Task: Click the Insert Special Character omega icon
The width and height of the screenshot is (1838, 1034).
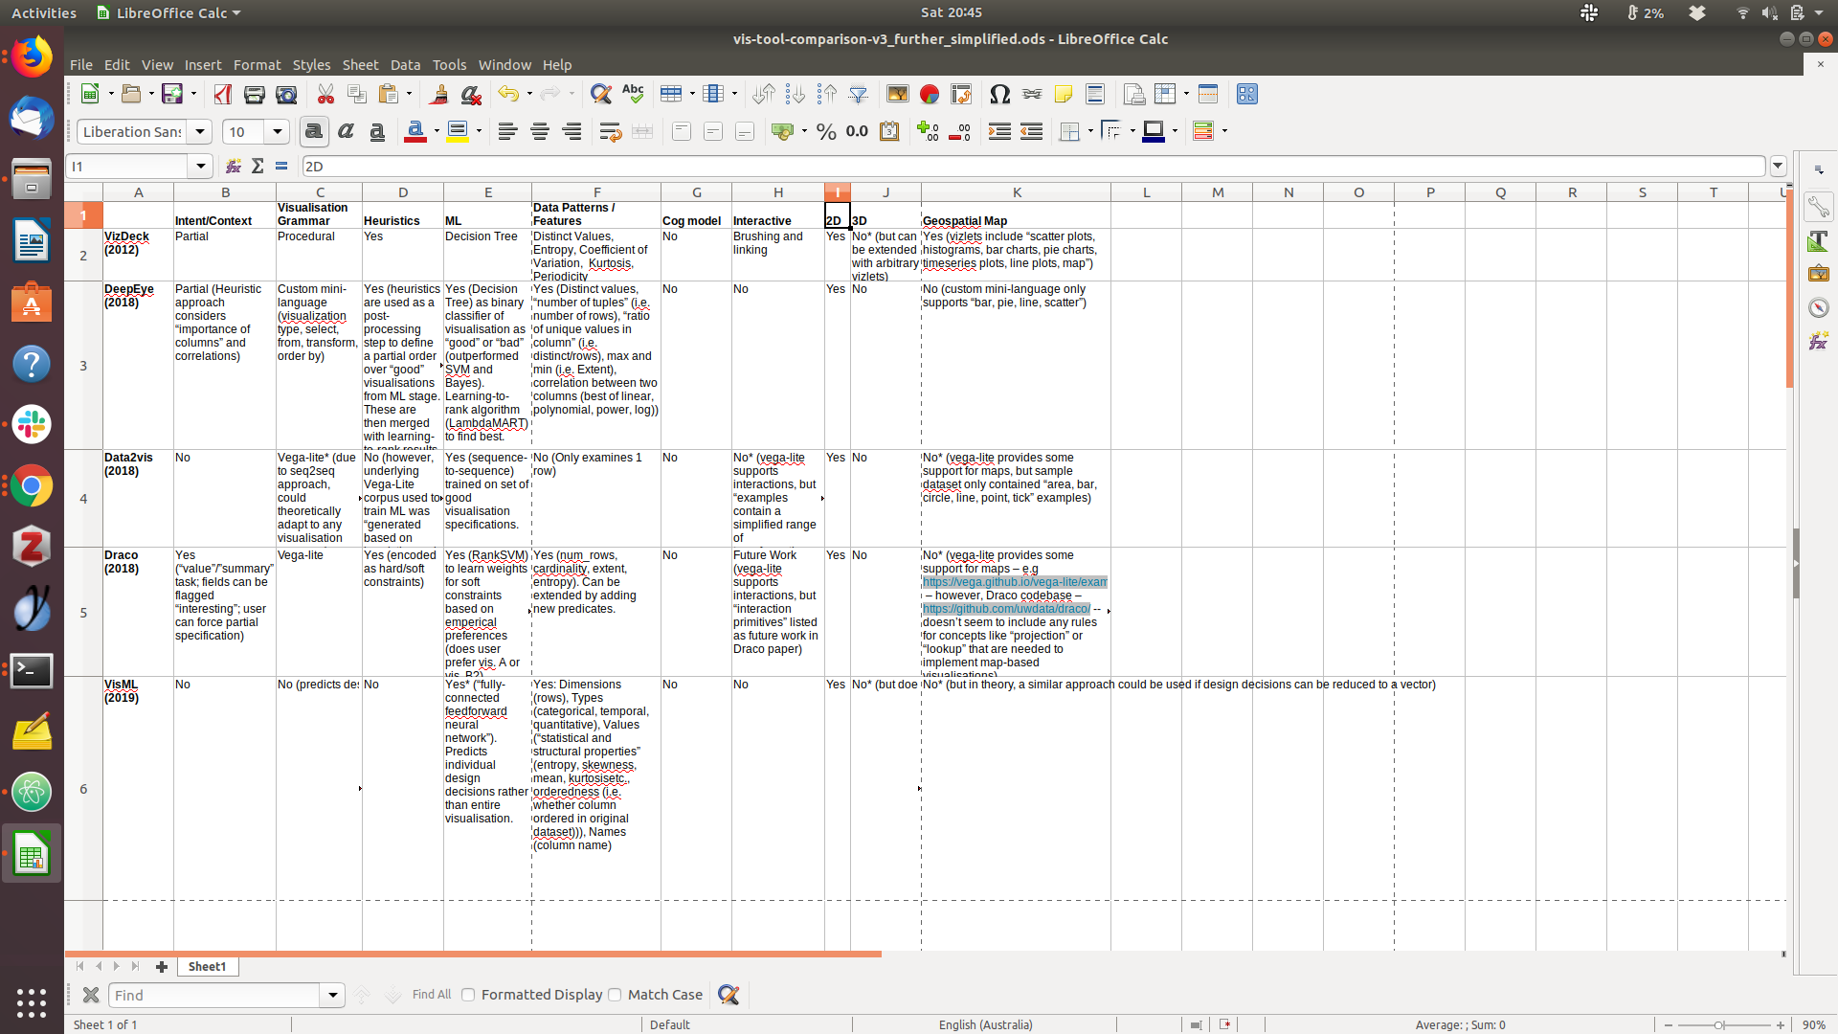Action: coord(999,94)
